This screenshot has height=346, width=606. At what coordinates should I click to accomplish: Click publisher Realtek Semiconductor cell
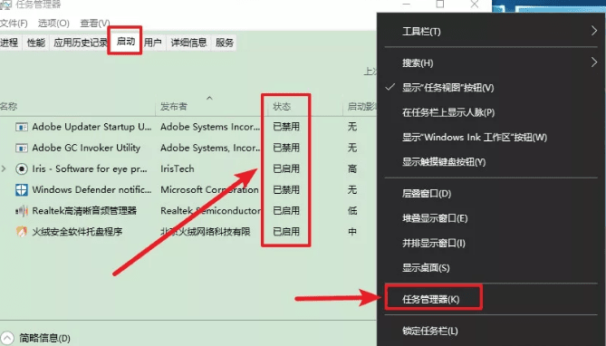[211, 211]
